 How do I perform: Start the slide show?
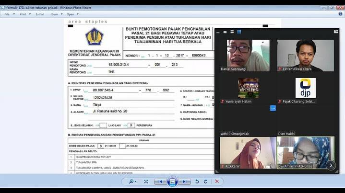172,182
